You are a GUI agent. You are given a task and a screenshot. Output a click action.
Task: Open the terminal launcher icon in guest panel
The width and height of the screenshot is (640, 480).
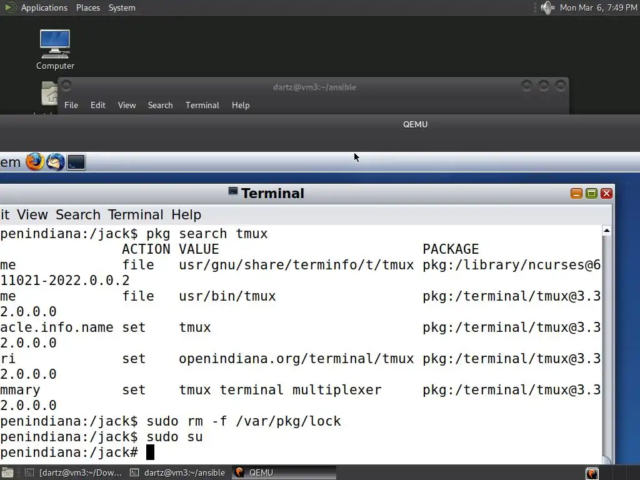pos(76,162)
